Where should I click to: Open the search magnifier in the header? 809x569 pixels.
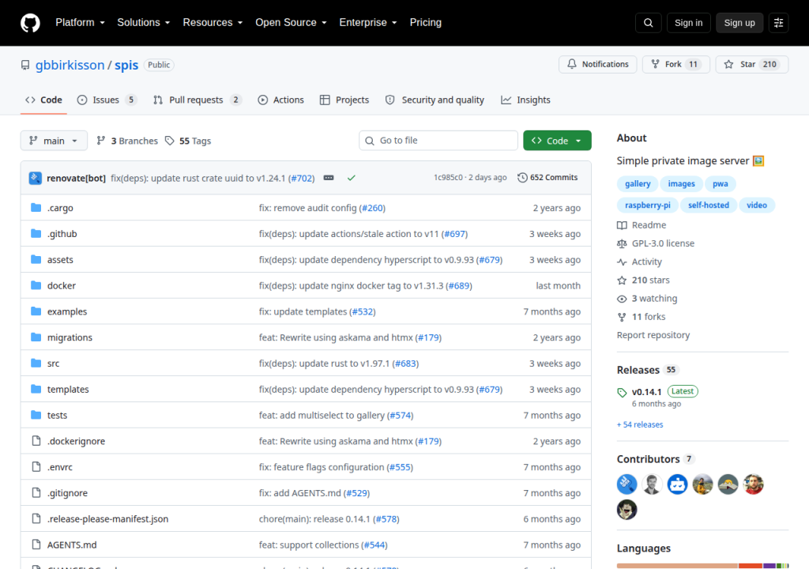point(648,23)
